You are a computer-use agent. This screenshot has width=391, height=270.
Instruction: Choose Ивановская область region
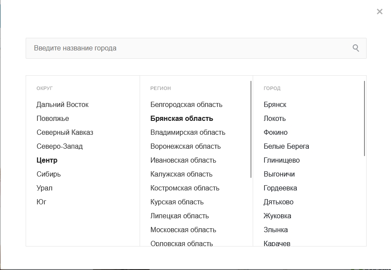click(183, 160)
